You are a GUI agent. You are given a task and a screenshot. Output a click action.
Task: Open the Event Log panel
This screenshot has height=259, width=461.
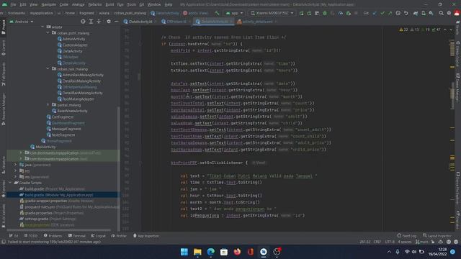[407, 236]
